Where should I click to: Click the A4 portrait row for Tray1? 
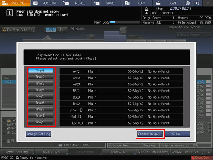[121, 71]
